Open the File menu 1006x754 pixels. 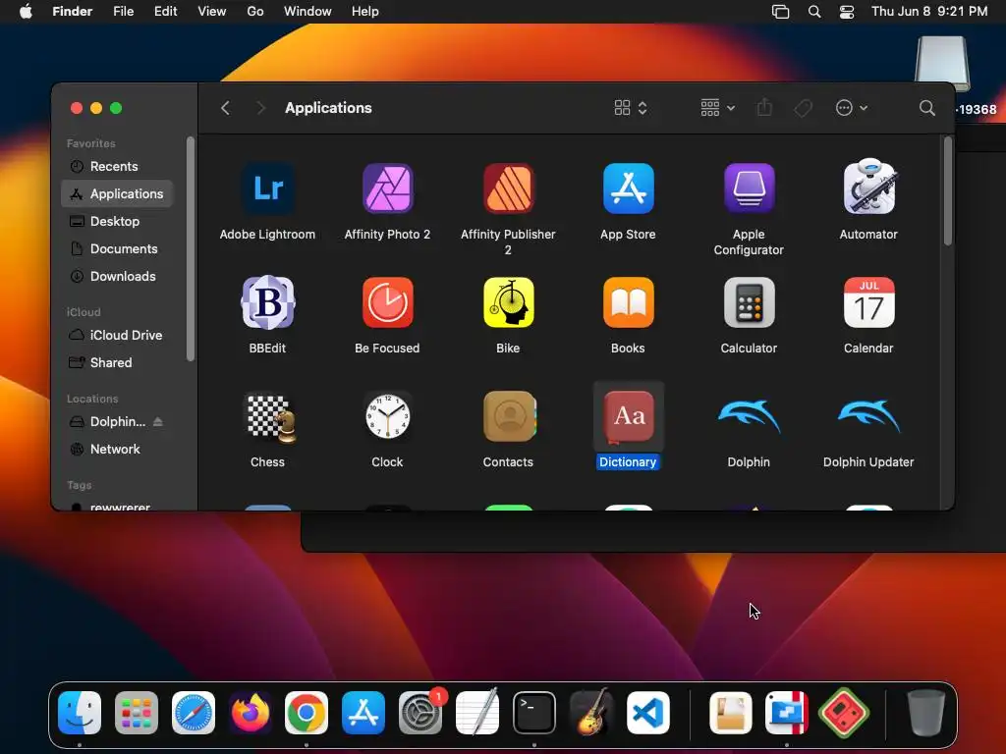pyautogui.click(x=123, y=12)
